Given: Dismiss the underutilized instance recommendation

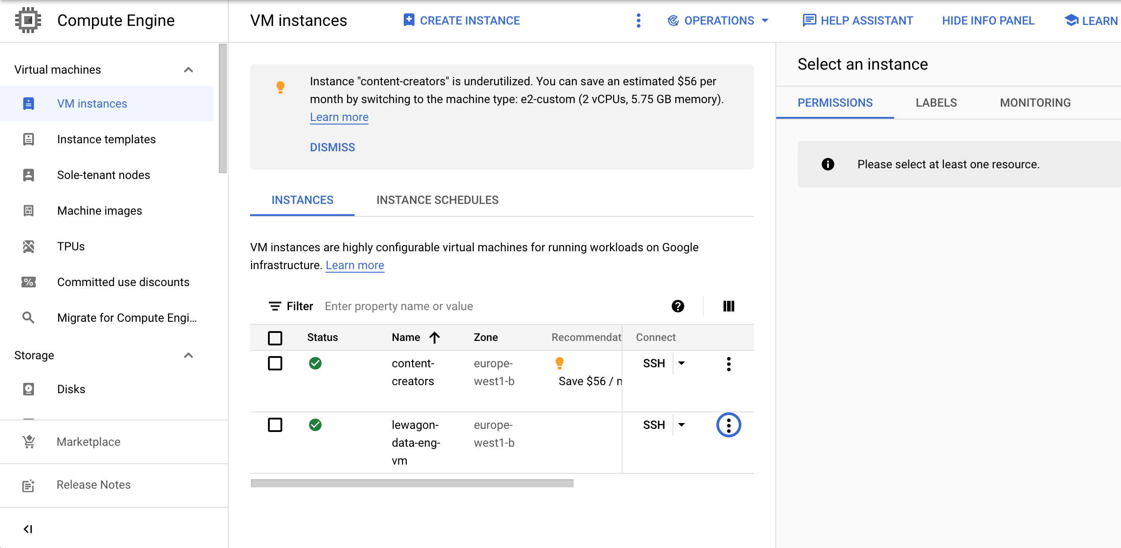Looking at the screenshot, I should [x=332, y=147].
